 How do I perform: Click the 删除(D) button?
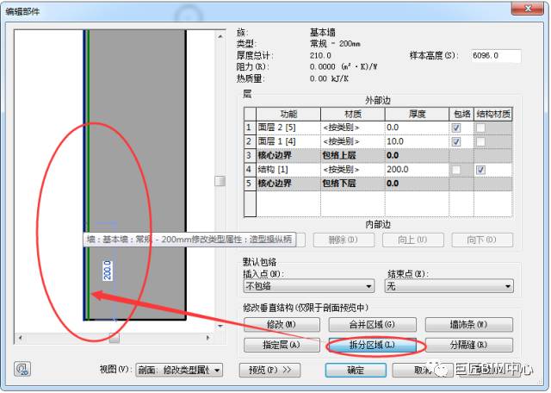[344, 240]
